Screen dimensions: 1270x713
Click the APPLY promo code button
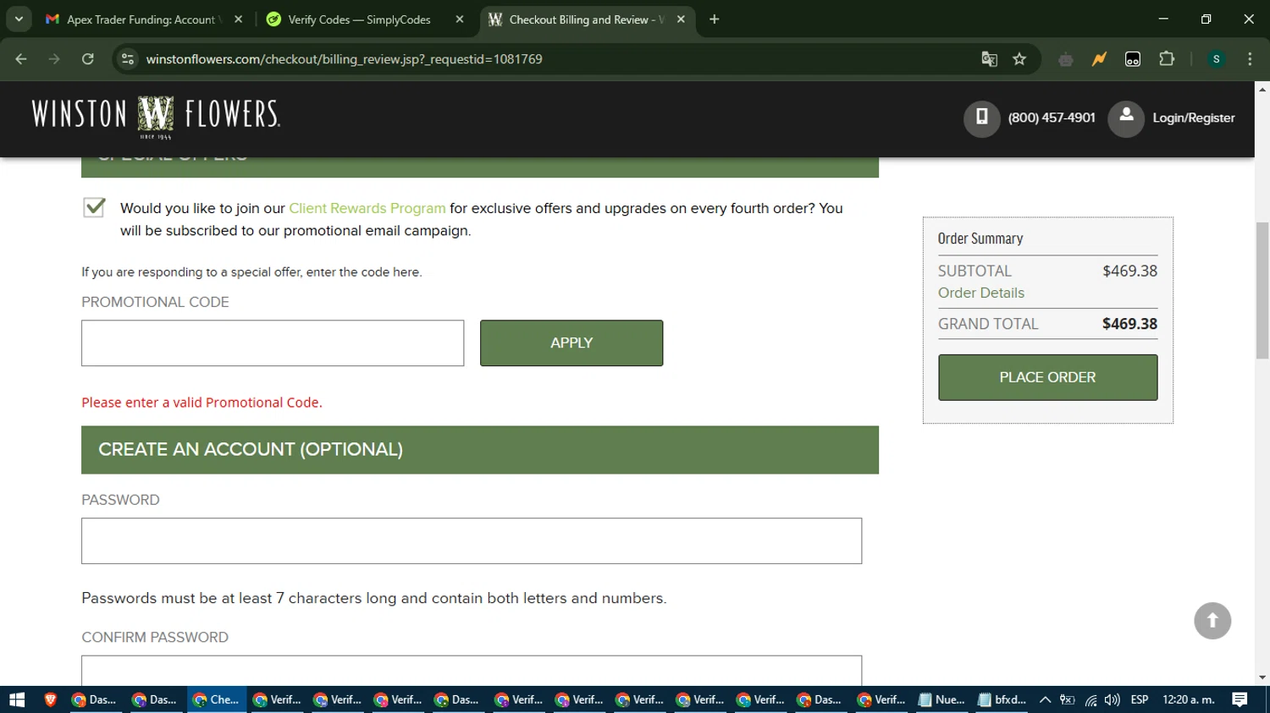pyautogui.click(x=571, y=343)
